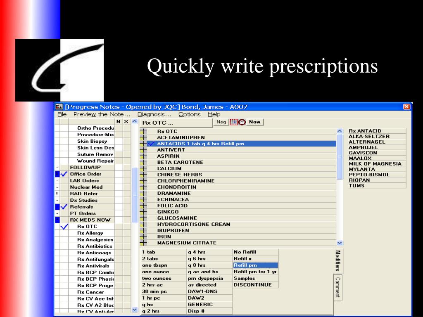The image size is (423, 317).
Task: Click the X column header in left panel
Action: [126, 122]
